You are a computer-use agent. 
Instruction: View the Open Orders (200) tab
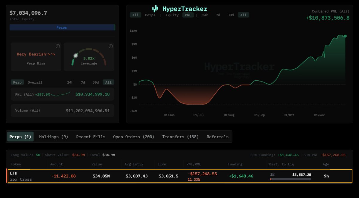[x=133, y=136]
